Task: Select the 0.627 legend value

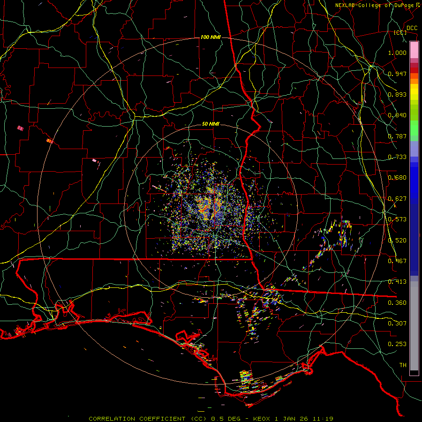Action: pyautogui.click(x=397, y=199)
